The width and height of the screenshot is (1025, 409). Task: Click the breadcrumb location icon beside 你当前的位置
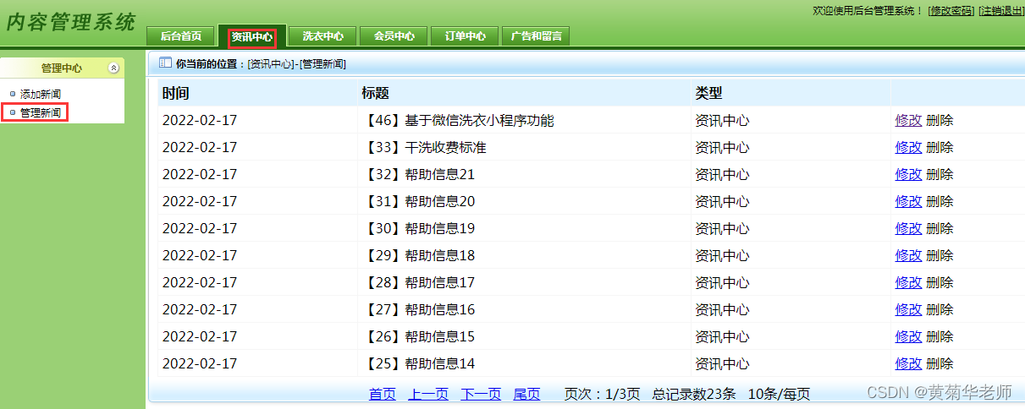click(165, 63)
